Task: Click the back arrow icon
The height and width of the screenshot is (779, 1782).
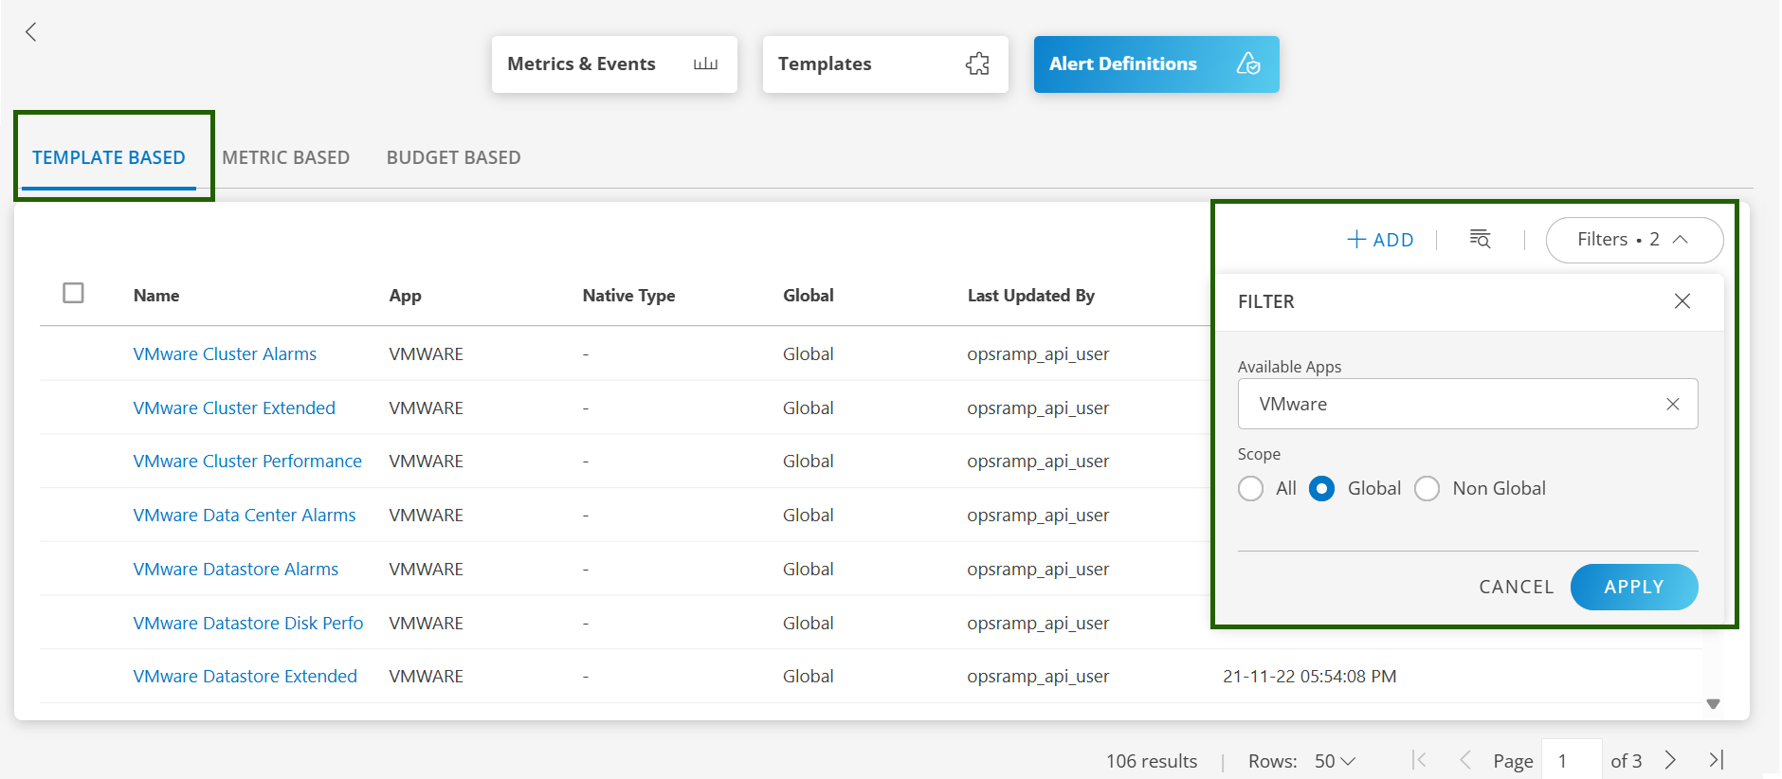Action: tap(31, 32)
